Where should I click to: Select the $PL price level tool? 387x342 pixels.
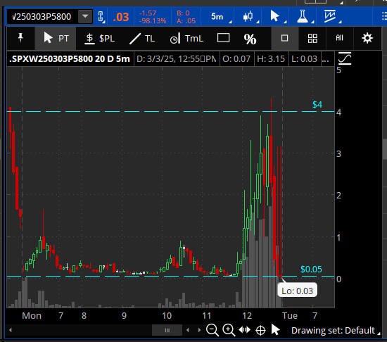(x=100, y=39)
